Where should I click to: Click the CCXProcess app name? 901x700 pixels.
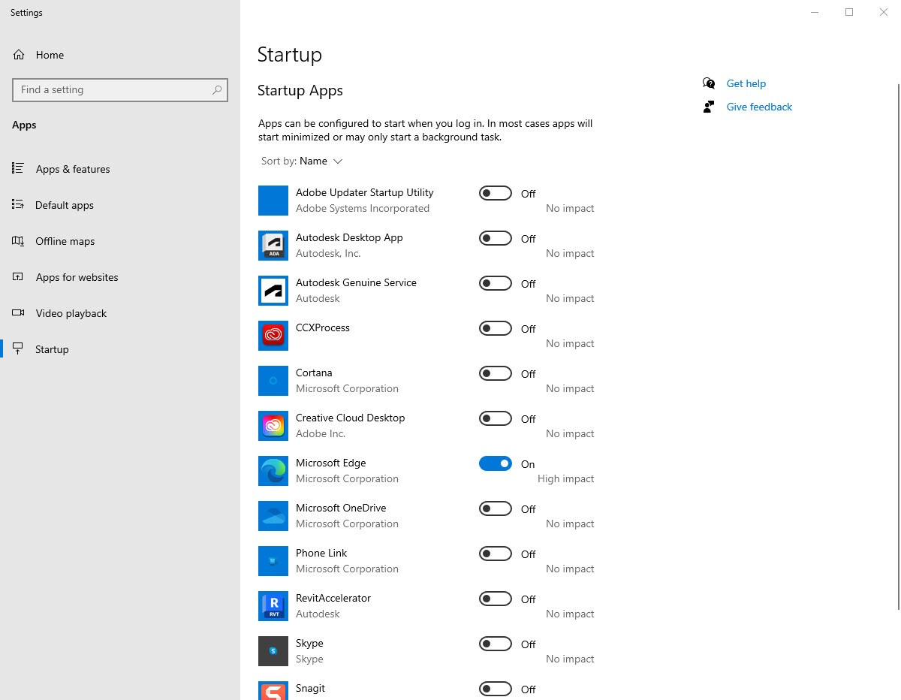click(323, 327)
